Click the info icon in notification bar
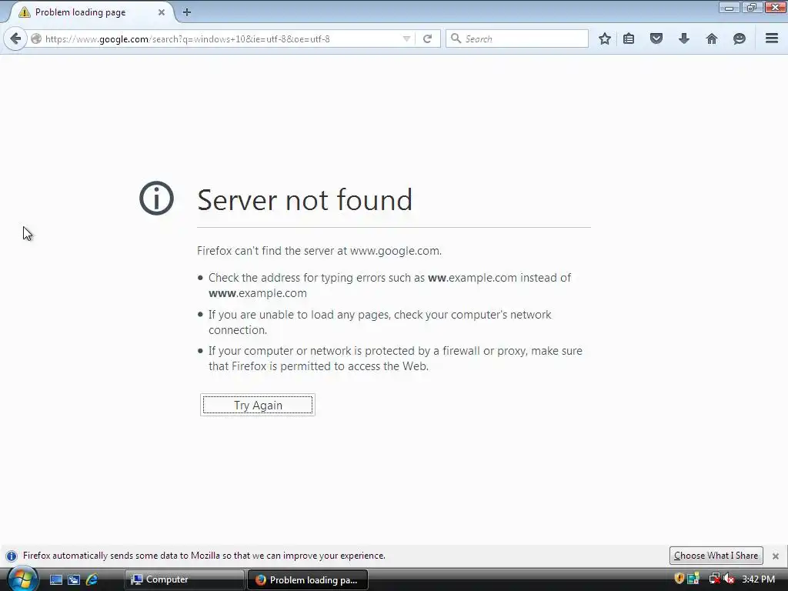The image size is (788, 591). click(x=11, y=556)
